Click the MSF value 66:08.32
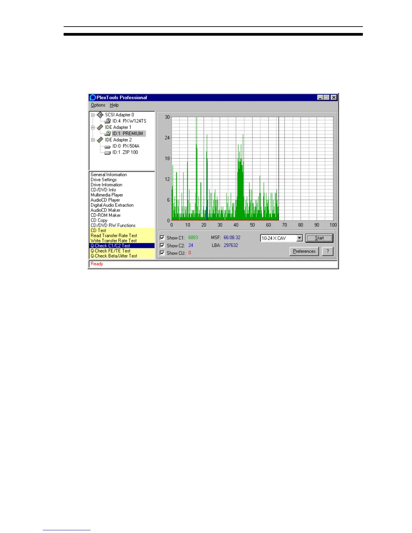 232,238
